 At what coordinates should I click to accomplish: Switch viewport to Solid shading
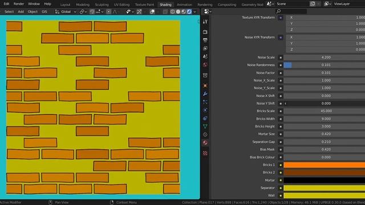coord(178,11)
